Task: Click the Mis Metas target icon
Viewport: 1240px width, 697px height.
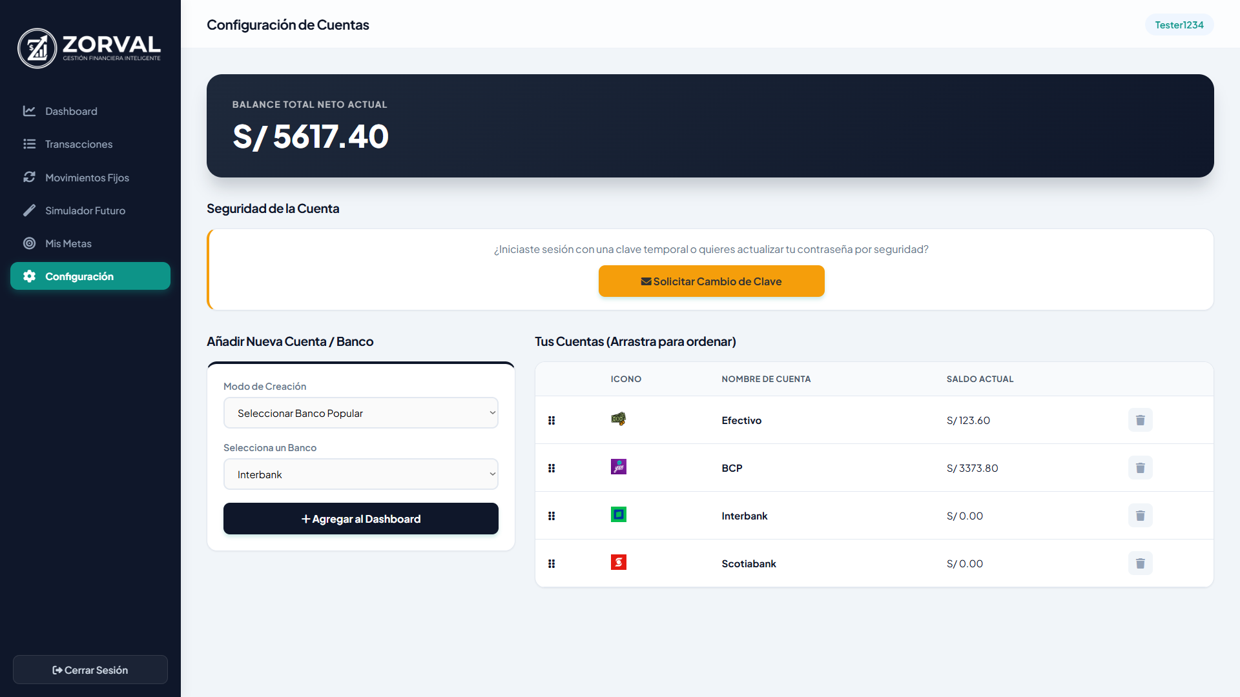Action: 30,243
